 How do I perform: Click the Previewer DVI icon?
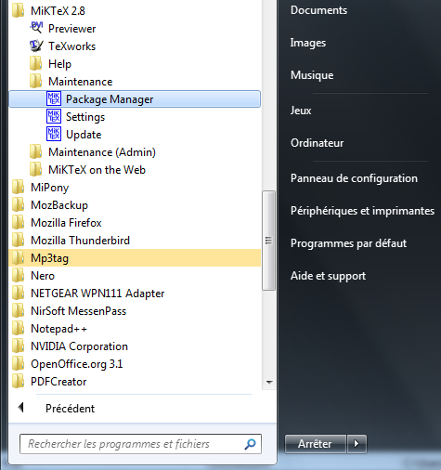point(36,28)
